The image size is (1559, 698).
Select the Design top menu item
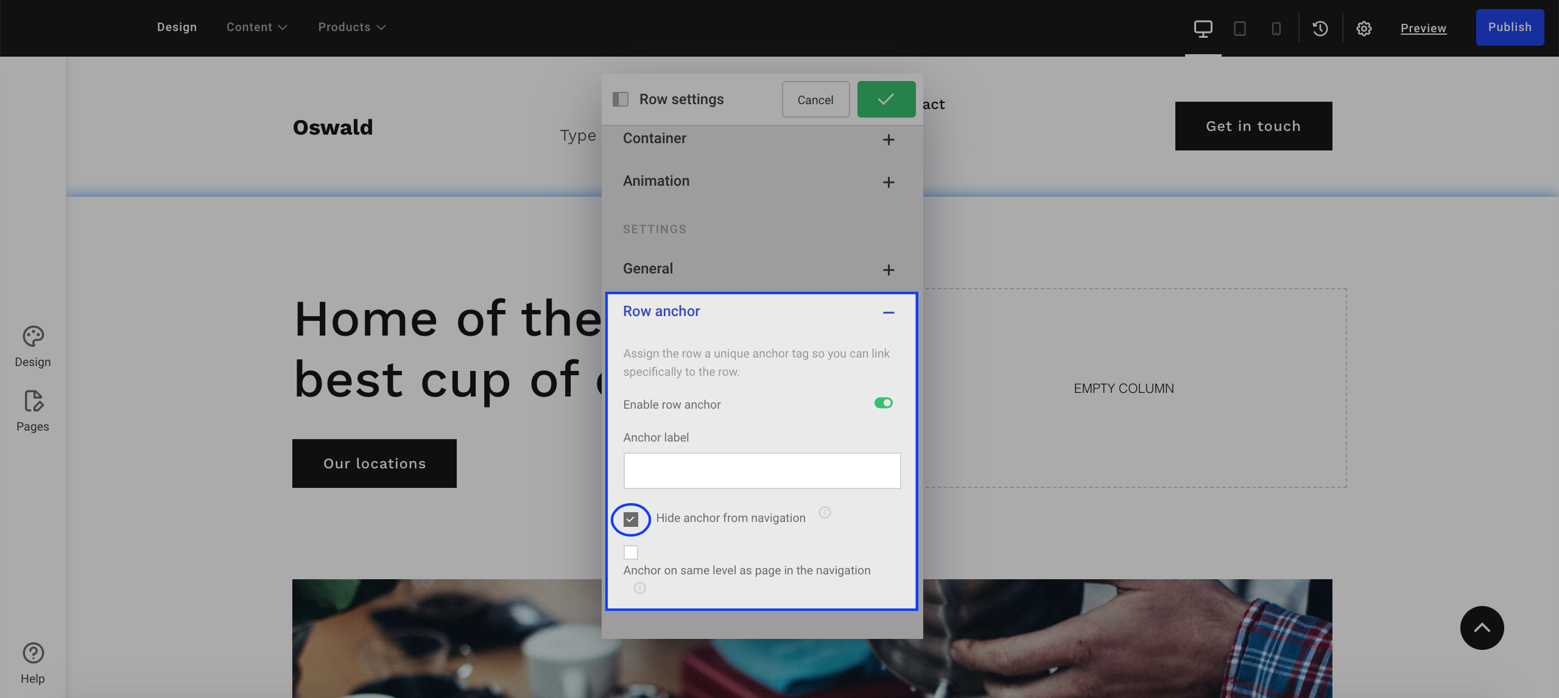click(x=177, y=27)
